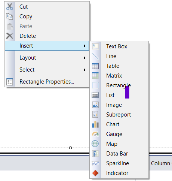
Task: Insert a Matrix item
Action: [119, 76]
